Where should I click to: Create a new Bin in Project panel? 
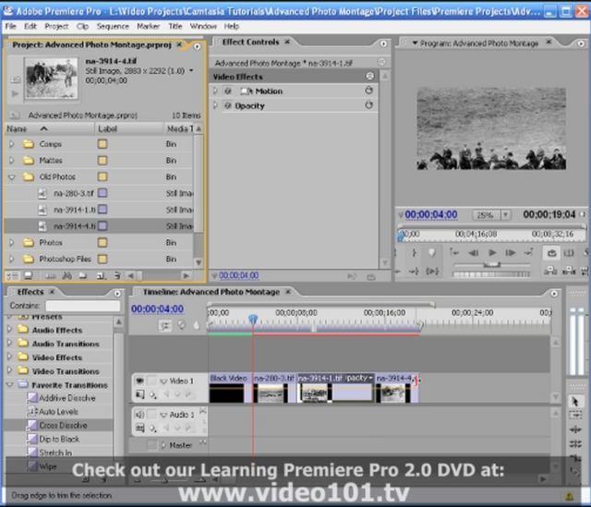(82, 276)
